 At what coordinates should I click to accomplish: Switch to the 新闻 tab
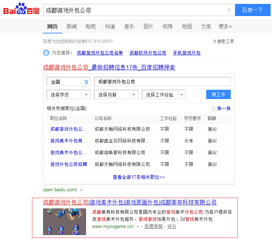click(71, 26)
